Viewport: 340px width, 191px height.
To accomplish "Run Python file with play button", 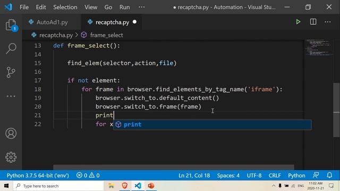I will point(298,22).
